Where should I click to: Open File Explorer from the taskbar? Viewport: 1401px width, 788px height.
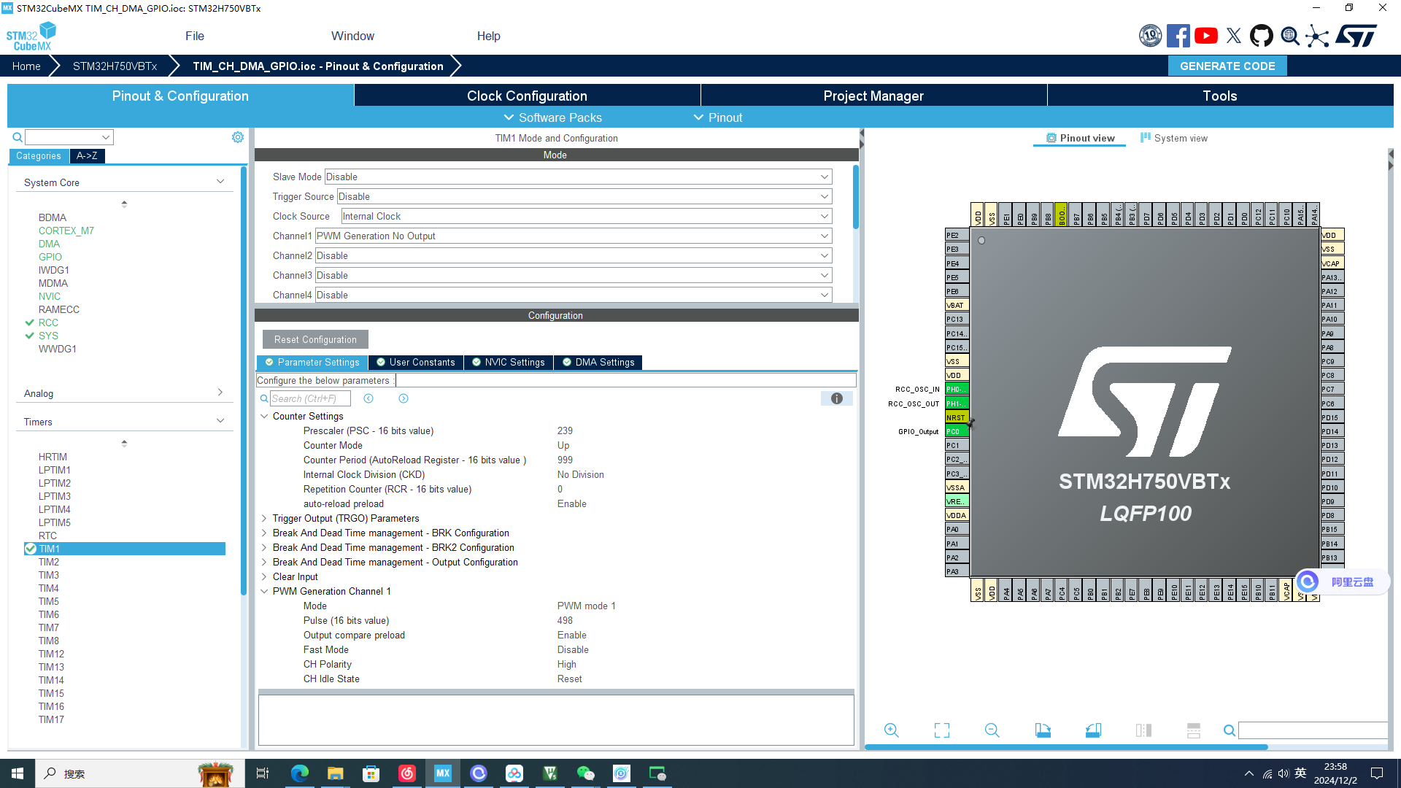coord(335,773)
